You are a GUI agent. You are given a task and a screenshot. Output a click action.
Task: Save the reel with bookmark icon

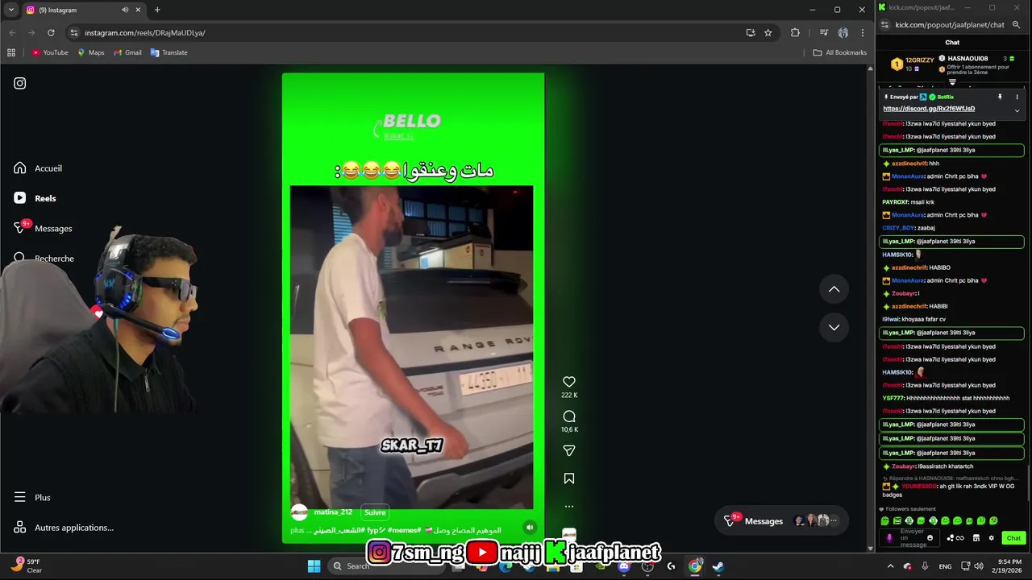pos(569,478)
